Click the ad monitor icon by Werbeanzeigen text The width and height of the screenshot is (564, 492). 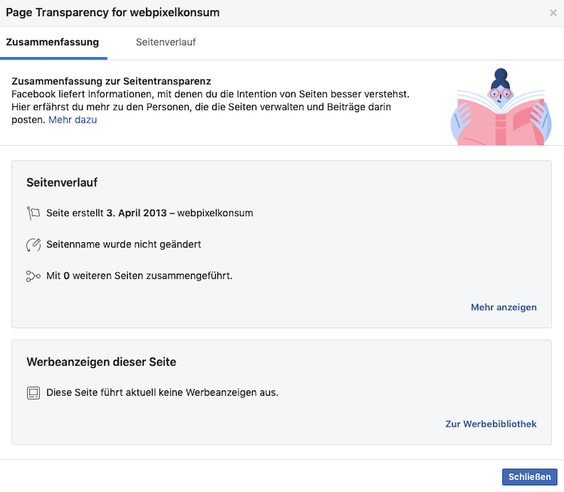pyautogui.click(x=33, y=393)
